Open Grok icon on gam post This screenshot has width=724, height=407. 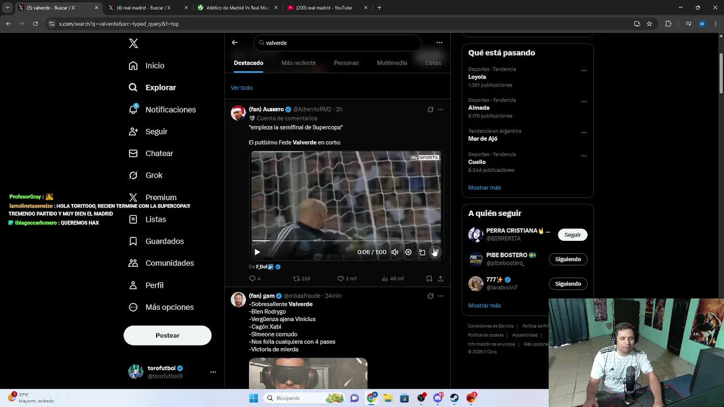pyautogui.click(x=430, y=296)
